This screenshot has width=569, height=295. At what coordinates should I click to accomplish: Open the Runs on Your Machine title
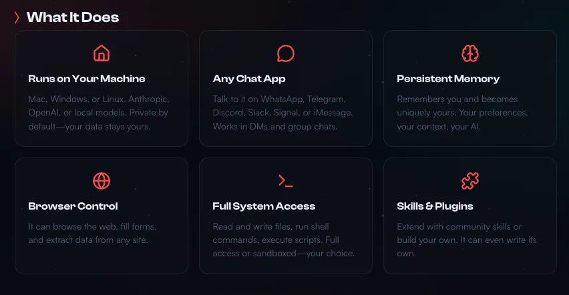(x=87, y=79)
